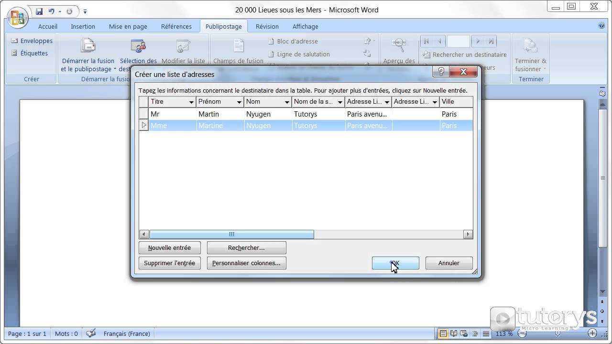The width and height of the screenshot is (612, 344).
Task: Open the Accueil tab
Action: (x=48, y=26)
